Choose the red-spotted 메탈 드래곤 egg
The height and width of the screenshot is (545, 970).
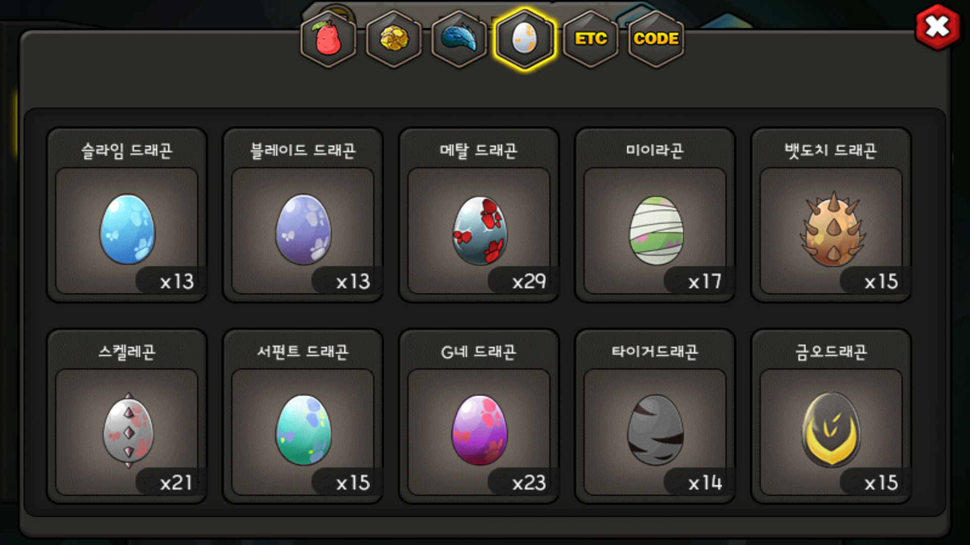(479, 231)
